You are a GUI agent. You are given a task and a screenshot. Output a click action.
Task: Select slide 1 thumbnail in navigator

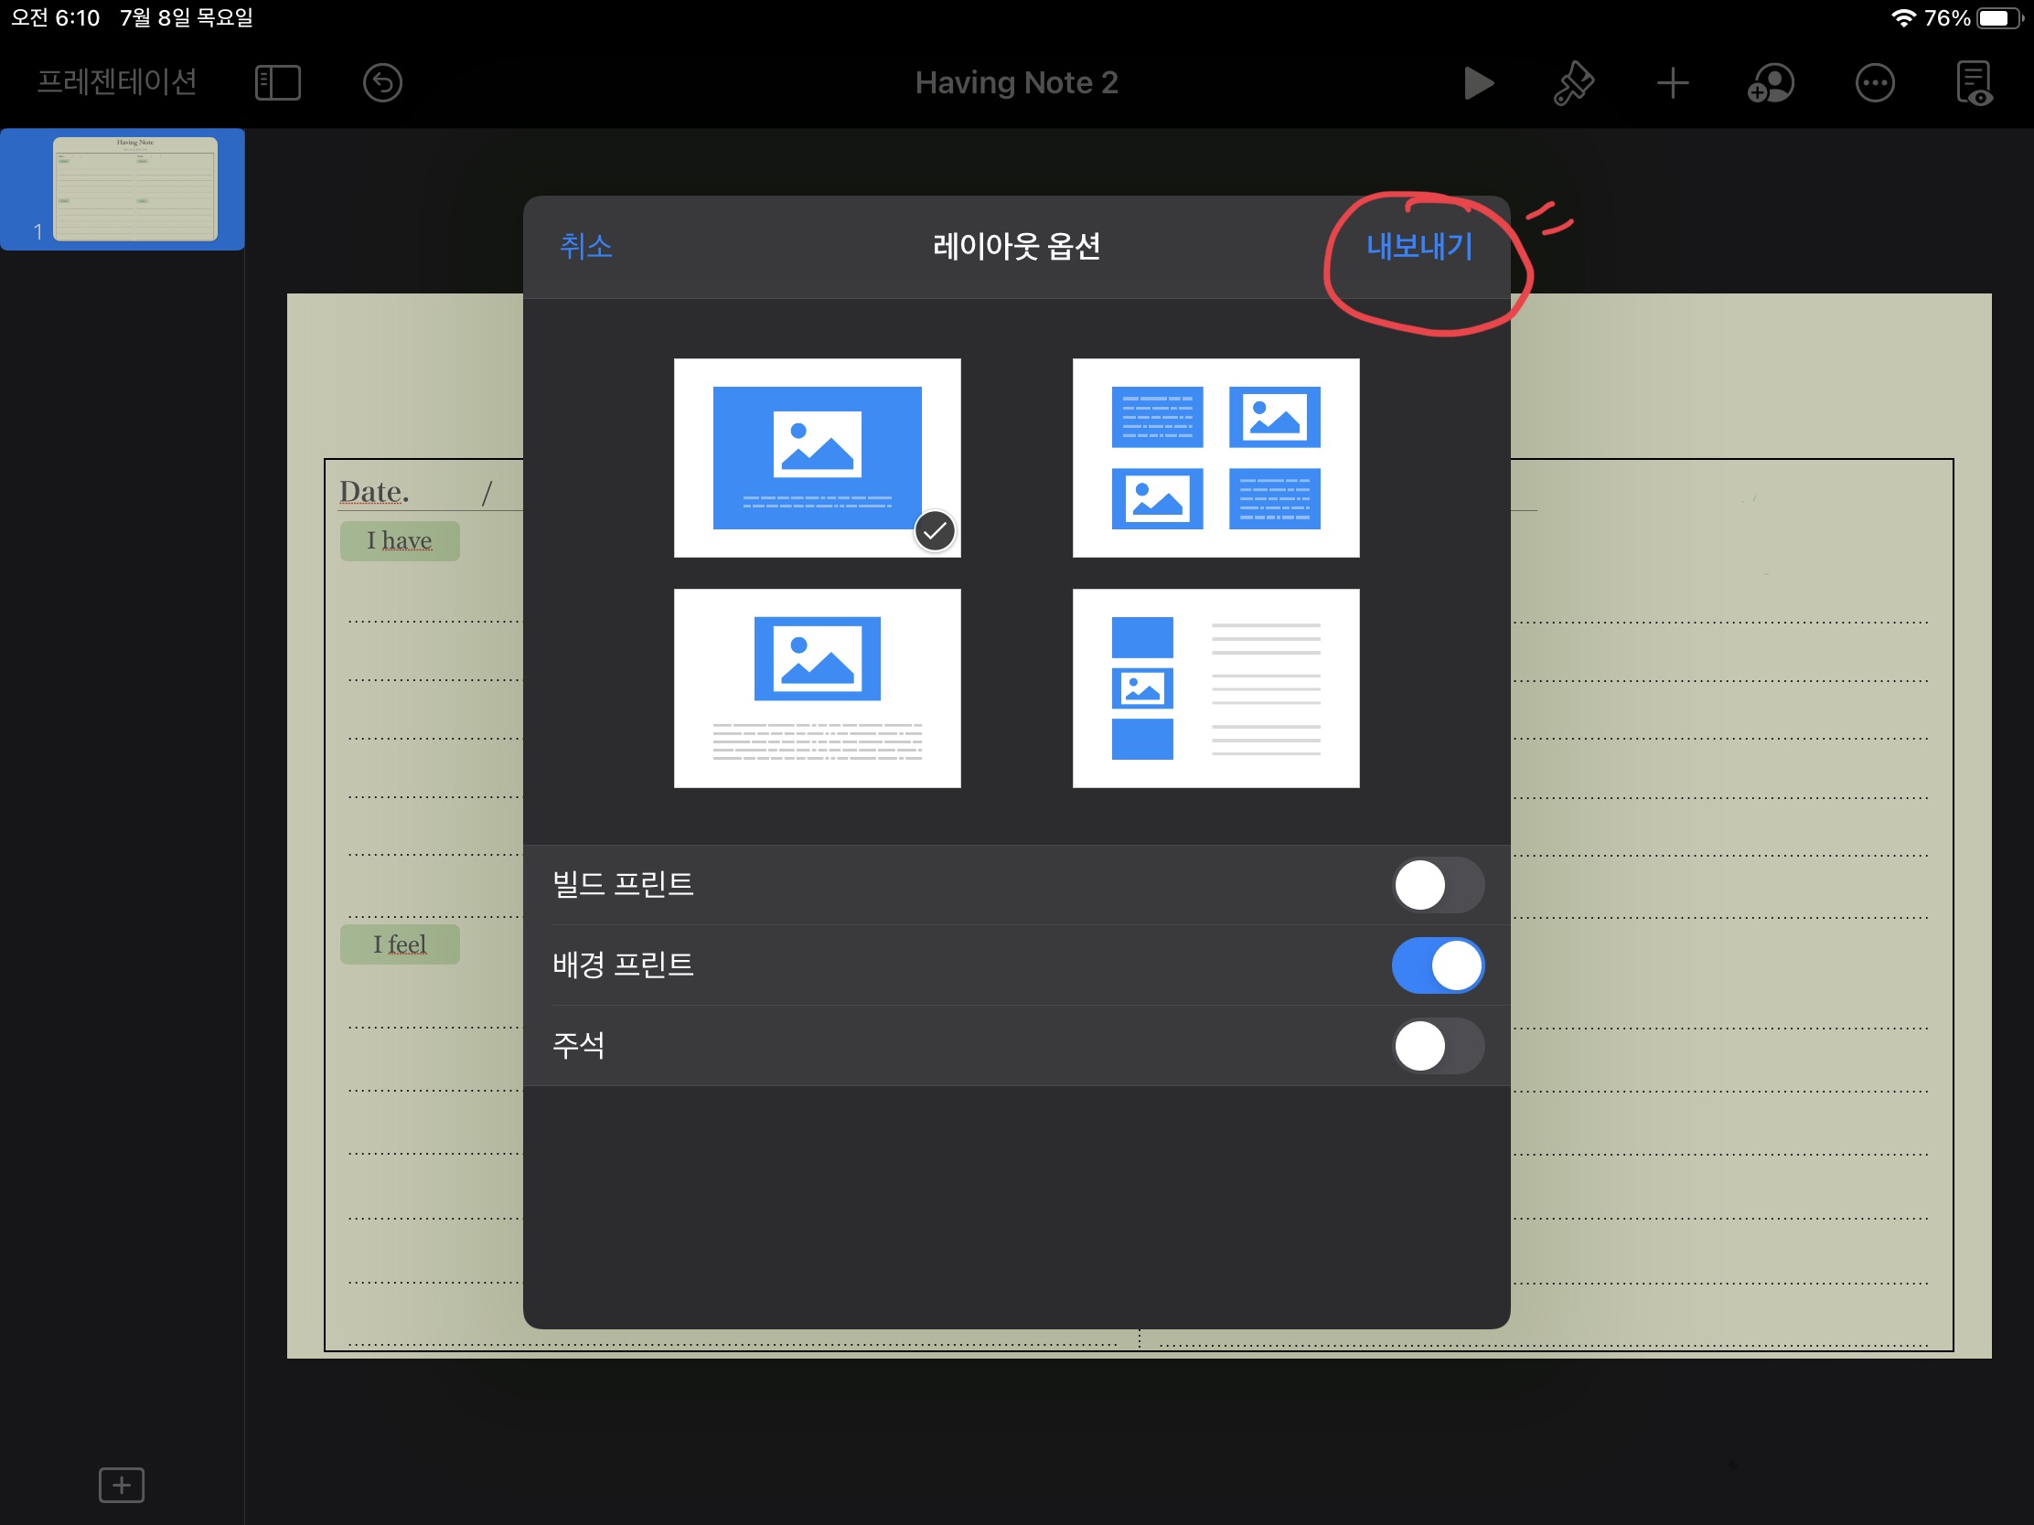pos(135,188)
